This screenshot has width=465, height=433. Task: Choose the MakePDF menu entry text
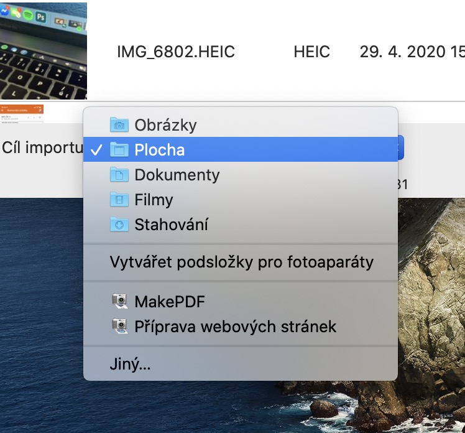click(170, 302)
